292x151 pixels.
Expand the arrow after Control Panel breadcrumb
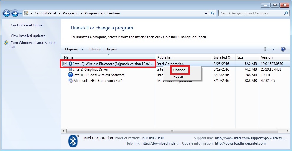point(59,13)
